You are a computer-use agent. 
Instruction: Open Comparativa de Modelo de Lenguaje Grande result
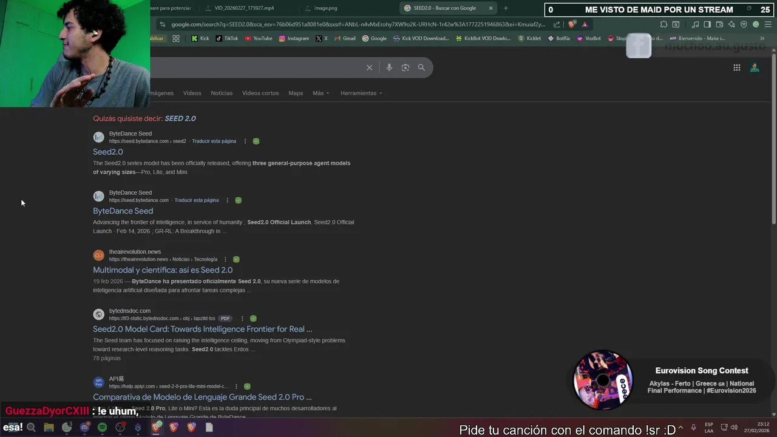pyautogui.click(x=202, y=397)
